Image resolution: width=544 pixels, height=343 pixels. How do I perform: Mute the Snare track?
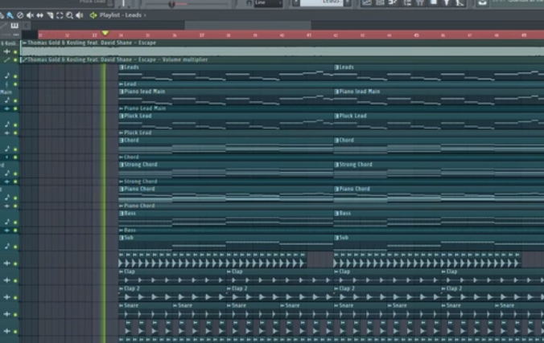pyautogui.click(x=15, y=315)
